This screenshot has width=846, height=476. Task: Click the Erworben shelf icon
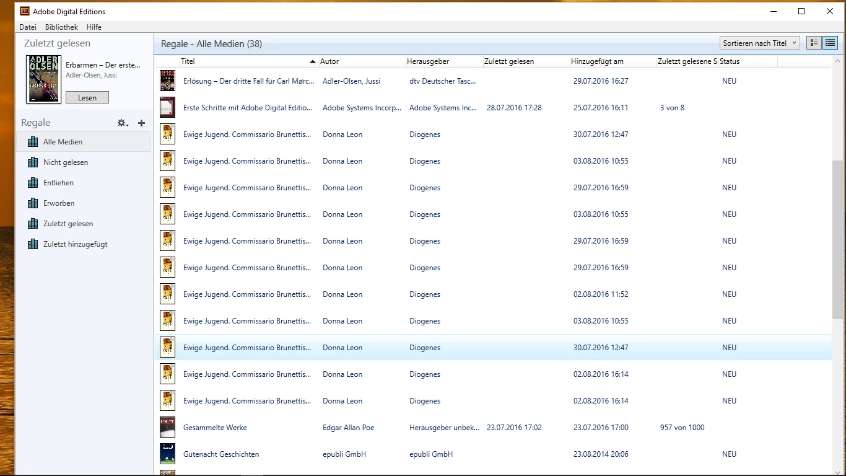(x=33, y=203)
